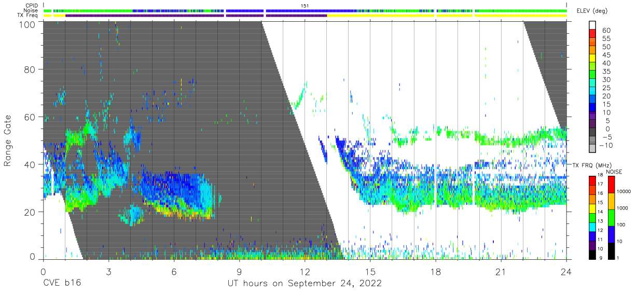Click the 1 value in NOISE legend

[618, 258]
